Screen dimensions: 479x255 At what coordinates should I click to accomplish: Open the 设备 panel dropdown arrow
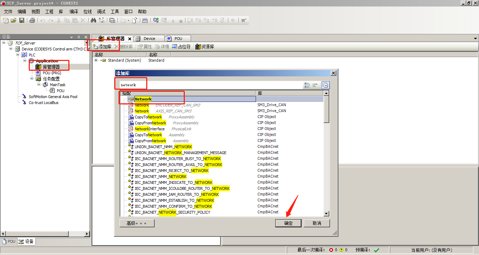coord(72,37)
